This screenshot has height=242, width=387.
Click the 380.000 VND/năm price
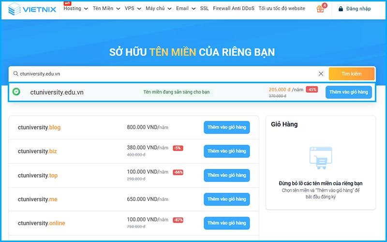tap(148, 148)
